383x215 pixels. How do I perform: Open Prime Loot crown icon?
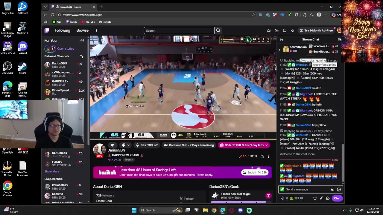click(x=269, y=30)
